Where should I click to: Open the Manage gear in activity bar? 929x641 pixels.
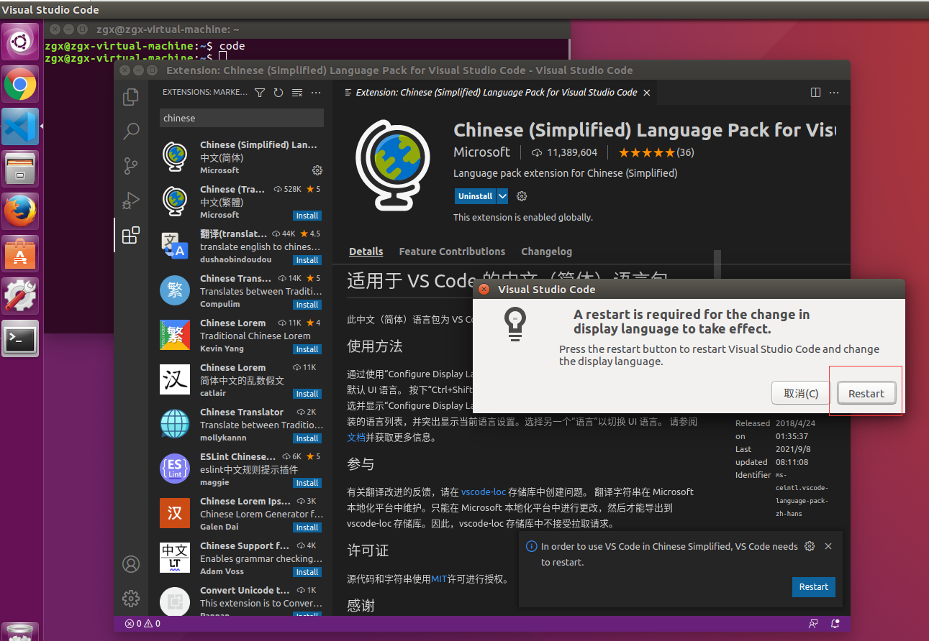(x=131, y=598)
